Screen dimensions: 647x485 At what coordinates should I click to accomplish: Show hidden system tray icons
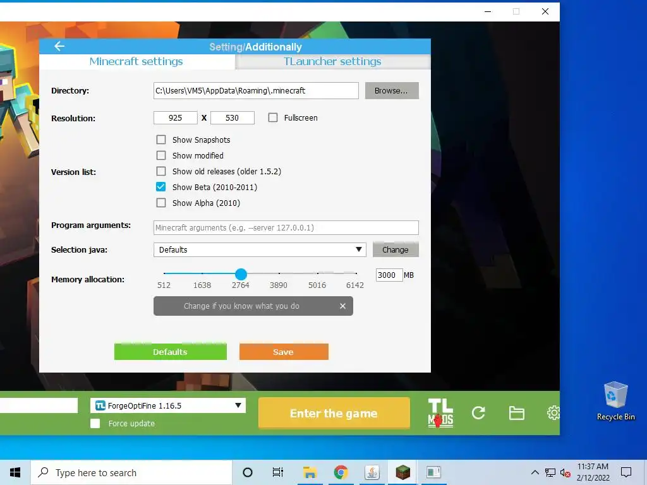[535, 472]
